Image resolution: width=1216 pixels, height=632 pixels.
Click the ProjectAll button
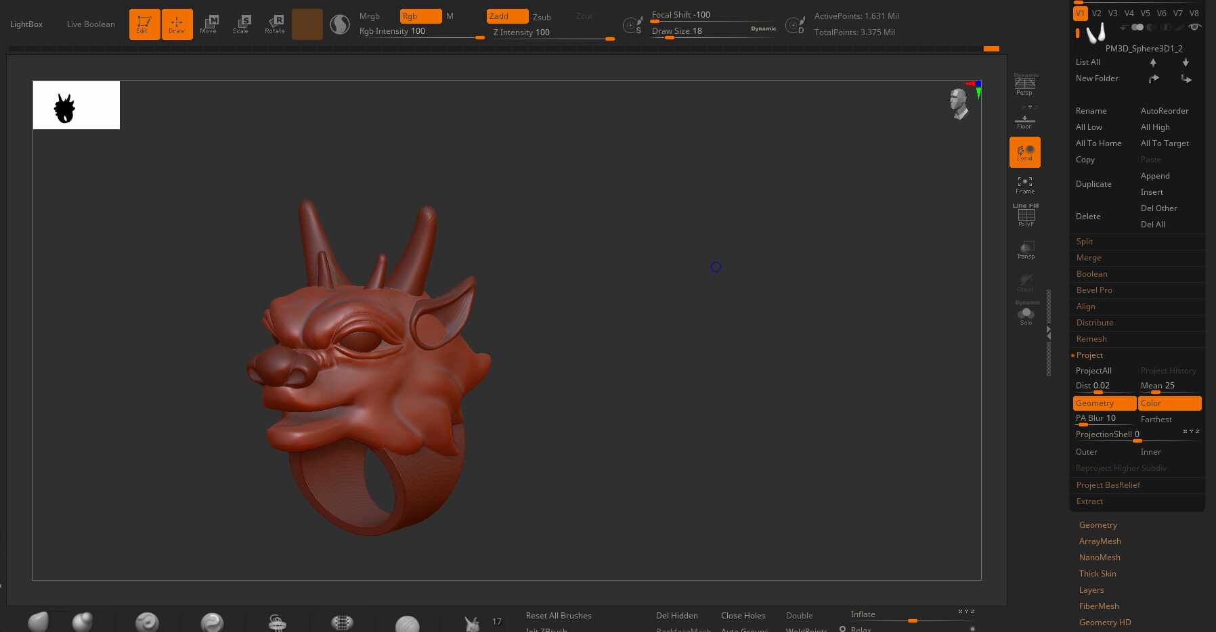(x=1093, y=371)
